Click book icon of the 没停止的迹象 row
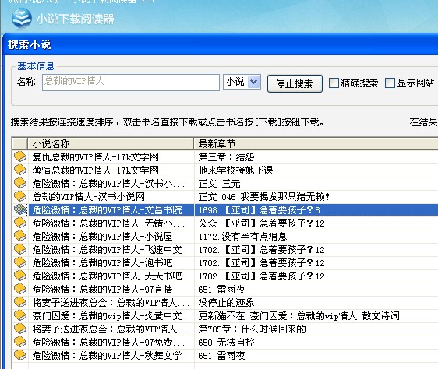Image resolution: width=438 pixels, height=369 pixels. pyautogui.click(x=20, y=302)
